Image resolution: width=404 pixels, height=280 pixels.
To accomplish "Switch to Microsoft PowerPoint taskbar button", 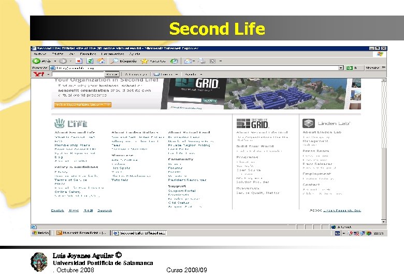I will click(x=82, y=233).
